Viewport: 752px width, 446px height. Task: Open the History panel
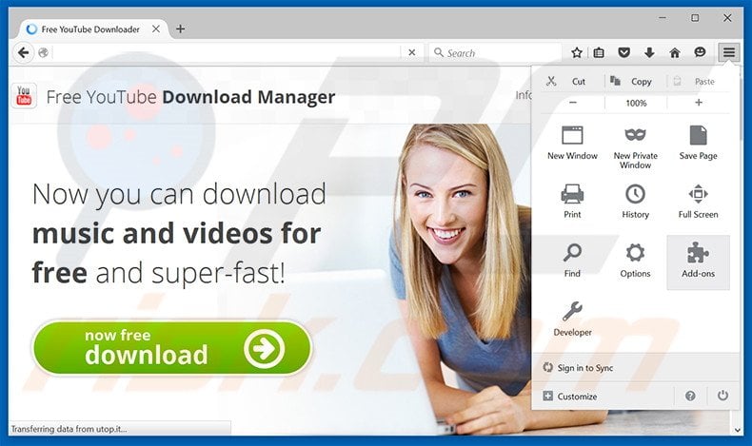[635, 202]
